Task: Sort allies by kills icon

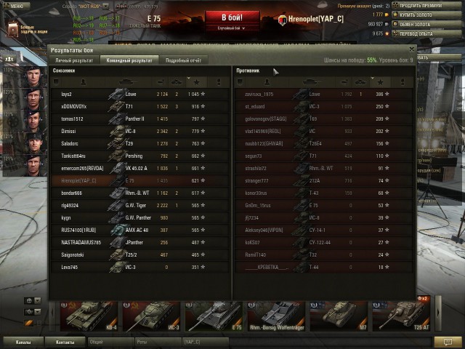Action: [177, 82]
